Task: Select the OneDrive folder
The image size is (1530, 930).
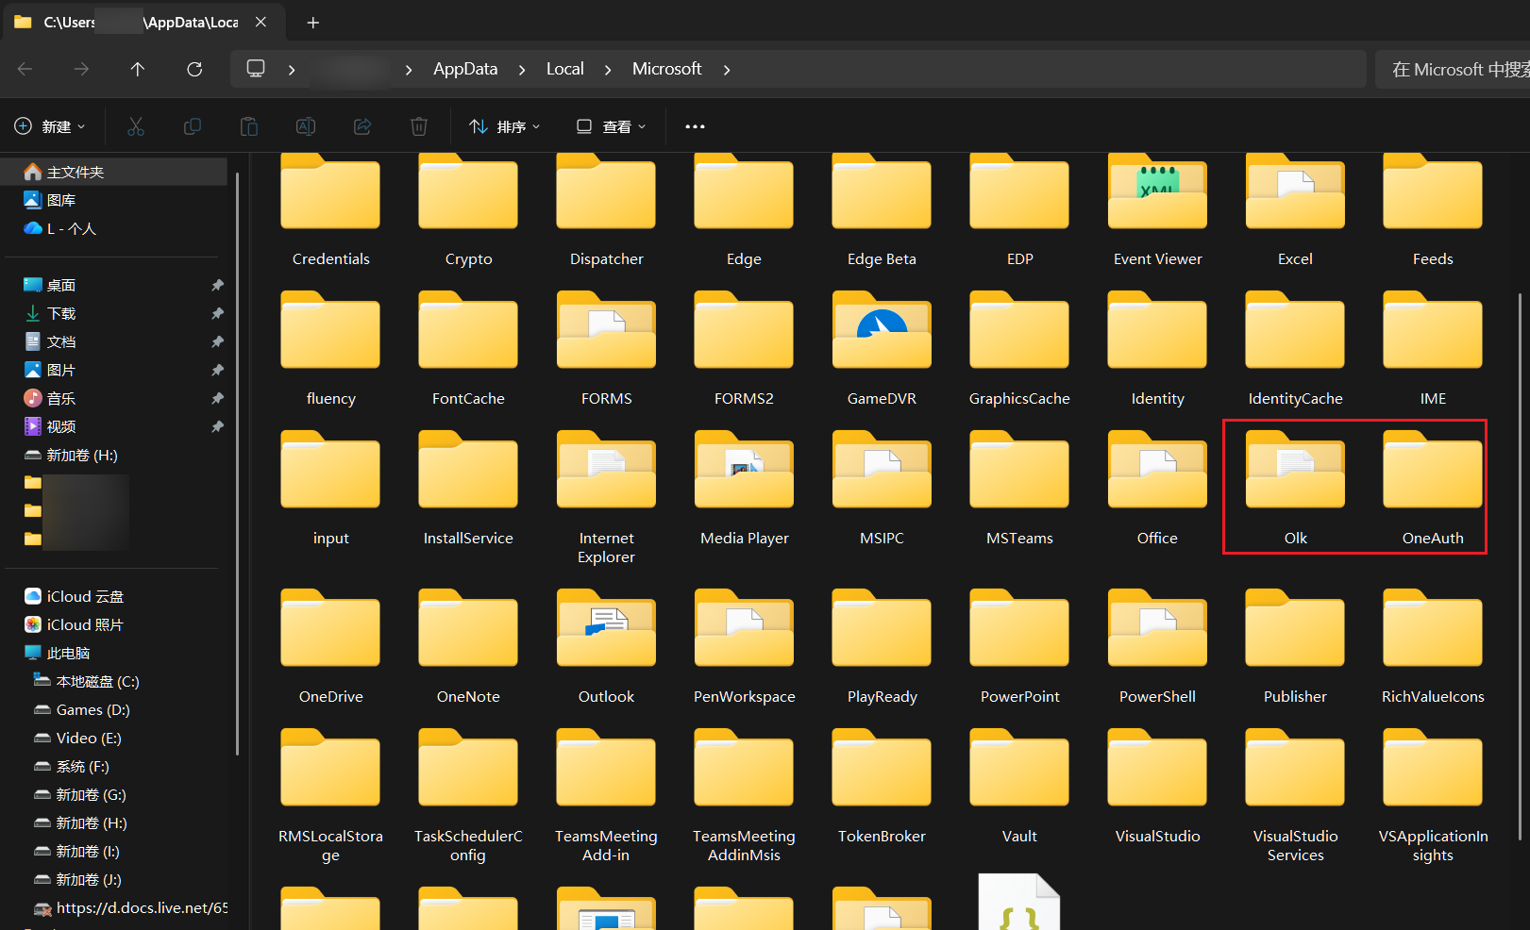Action: coord(330,647)
